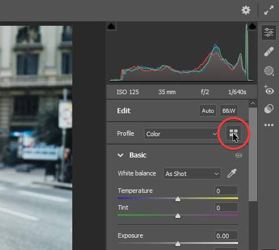Open the Presets overlapping circles icon
This screenshot has height=250, width=279.
[x=269, y=109]
